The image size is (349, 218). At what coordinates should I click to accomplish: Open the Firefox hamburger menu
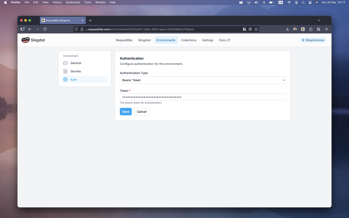tap(326, 29)
